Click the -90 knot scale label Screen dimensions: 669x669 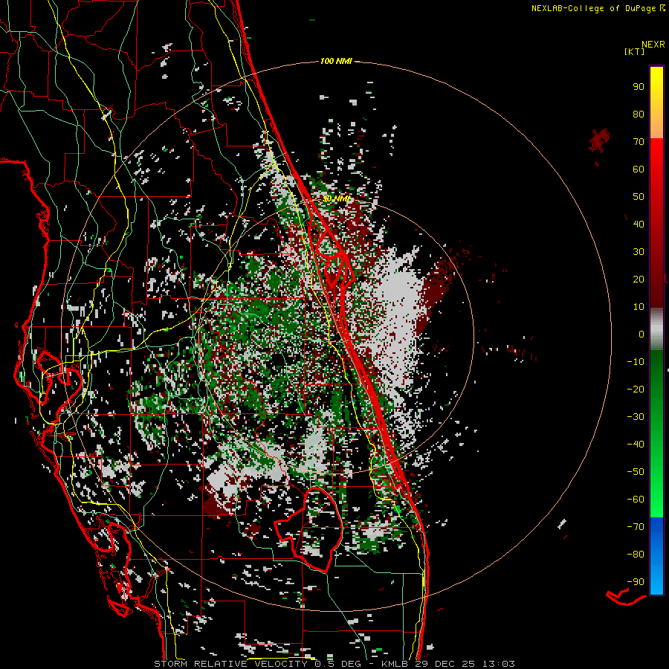tap(636, 582)
